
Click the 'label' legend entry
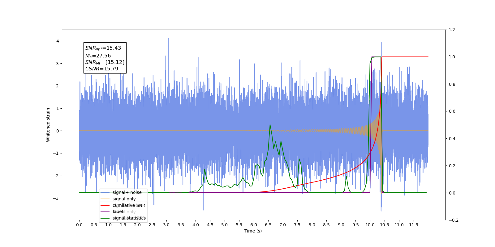[112, 211]
